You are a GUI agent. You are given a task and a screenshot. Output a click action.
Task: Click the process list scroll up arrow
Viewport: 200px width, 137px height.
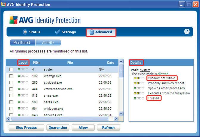click(x=121, y=61)
